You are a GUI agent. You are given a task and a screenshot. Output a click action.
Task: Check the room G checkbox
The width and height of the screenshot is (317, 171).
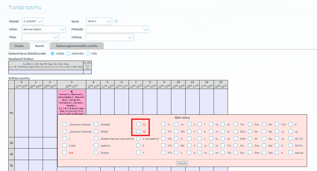click(x=277, y=146)
